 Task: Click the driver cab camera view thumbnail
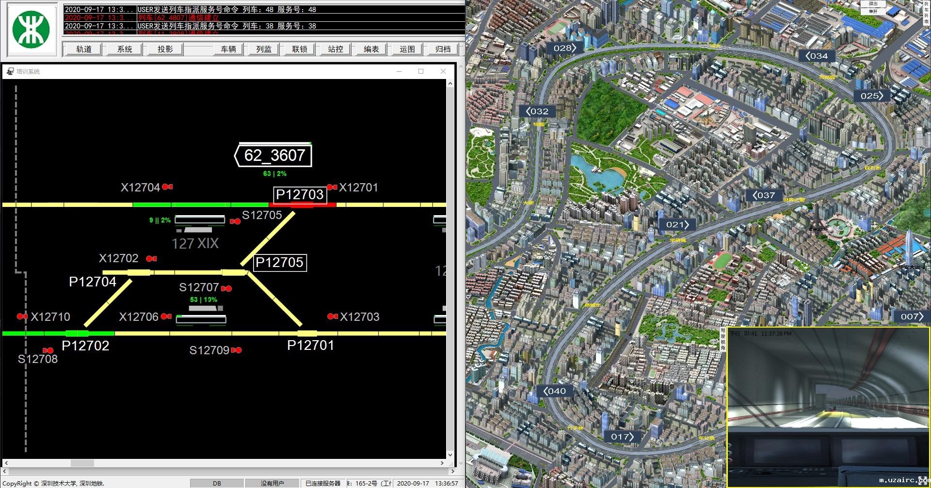point(828,406)
